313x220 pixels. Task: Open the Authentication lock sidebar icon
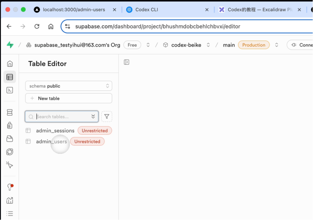pyautogui.click(x=10, y=125)
